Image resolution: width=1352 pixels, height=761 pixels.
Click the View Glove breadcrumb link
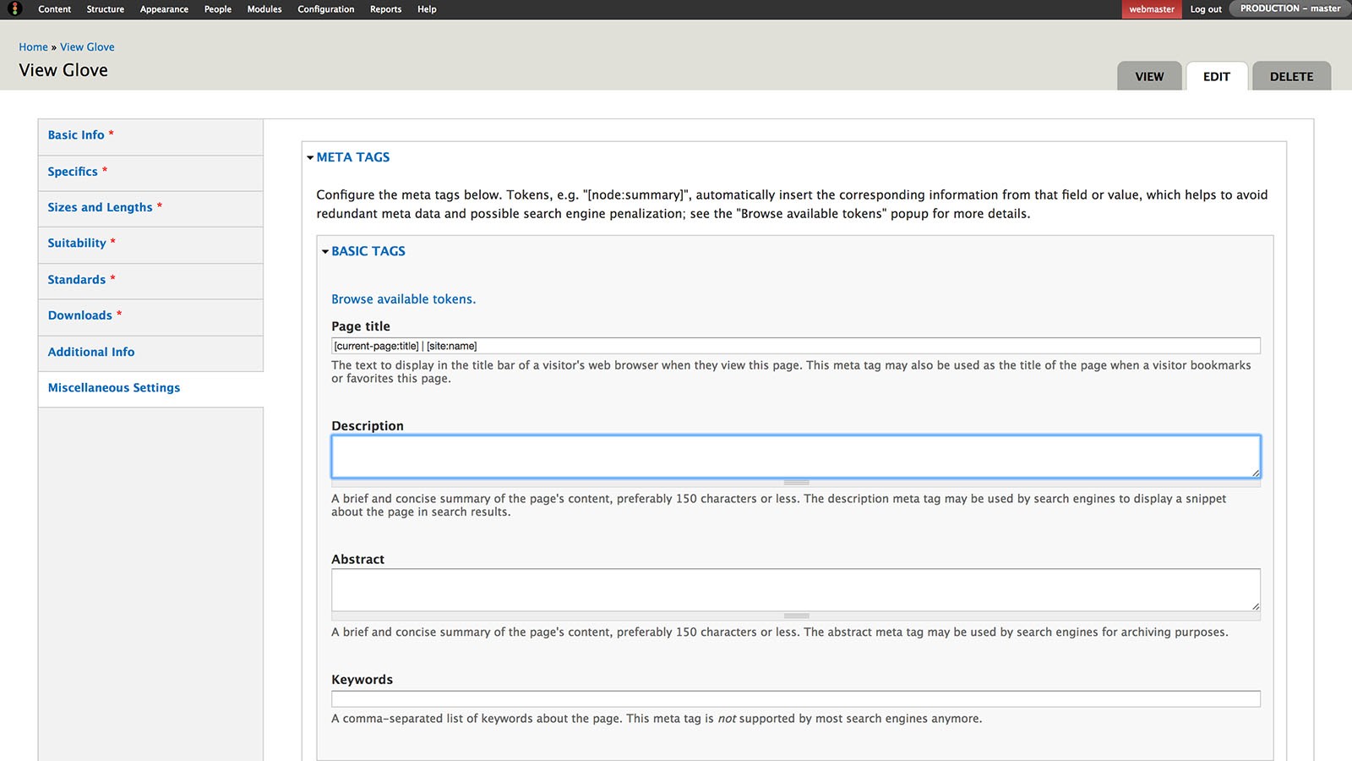pyautogui.click(x=87, y=47)
